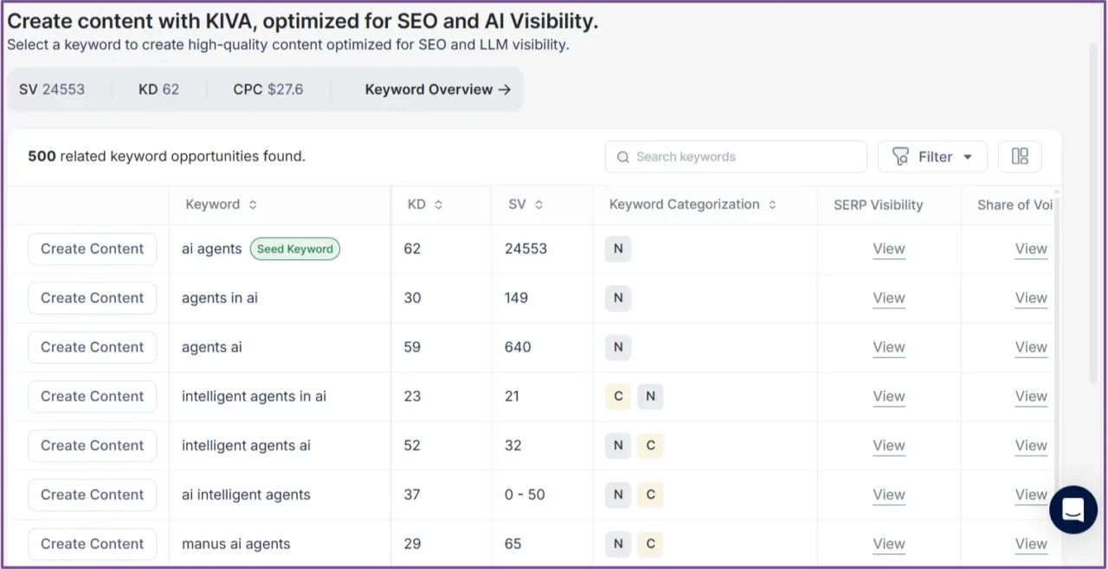The width and height of the screenshot is (1108, 569).
Task: Select the Seed Keyword badge
Action: (294, 249)
